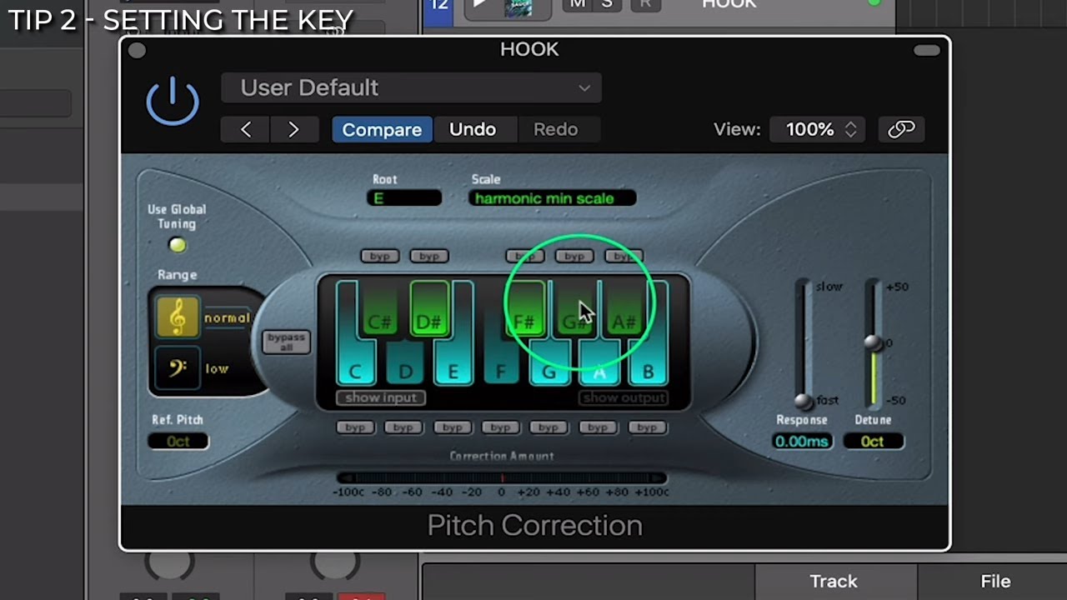Click the byp button below C key
Viewport: 1067px width, 600px height.
(x=355, y=427)
